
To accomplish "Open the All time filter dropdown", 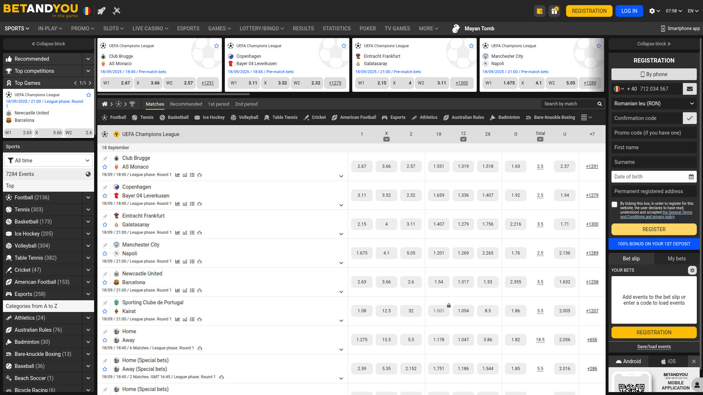I will point(48,161).
